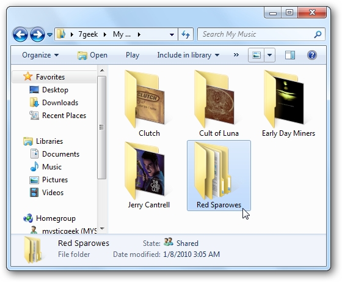Open the Include in library menu

coord(188,55)
